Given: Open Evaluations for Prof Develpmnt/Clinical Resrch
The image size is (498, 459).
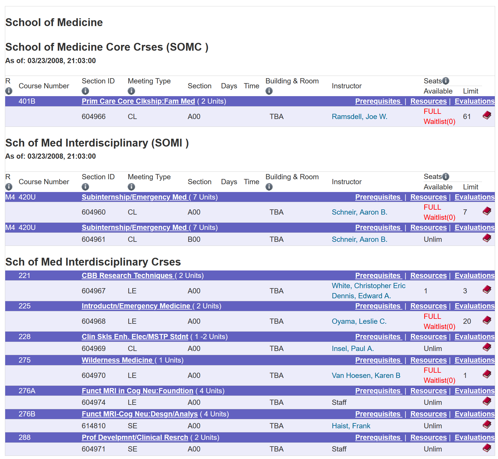Looking at the screenshot, I should coord(474,437).
